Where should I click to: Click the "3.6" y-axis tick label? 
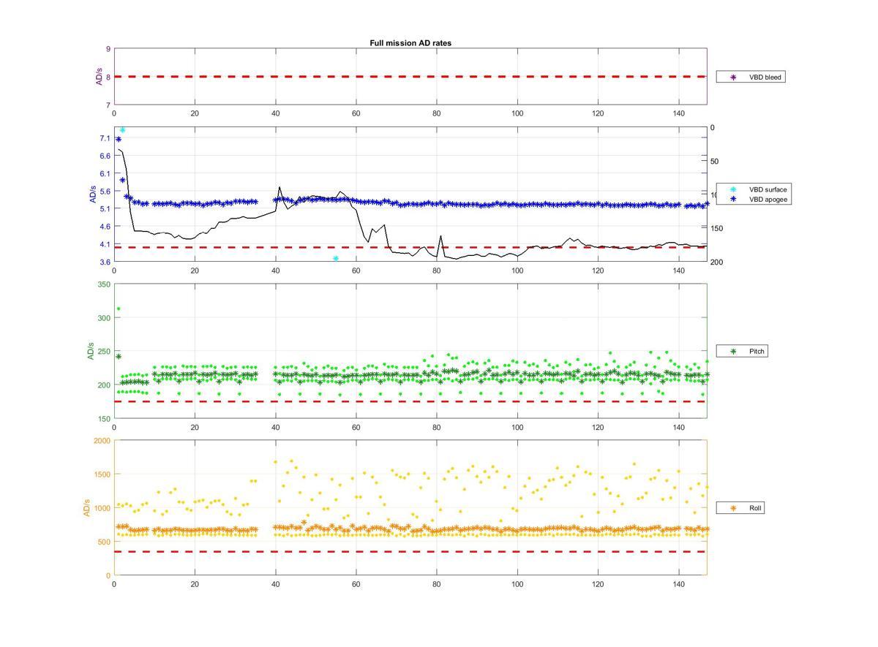pos(105,262)
